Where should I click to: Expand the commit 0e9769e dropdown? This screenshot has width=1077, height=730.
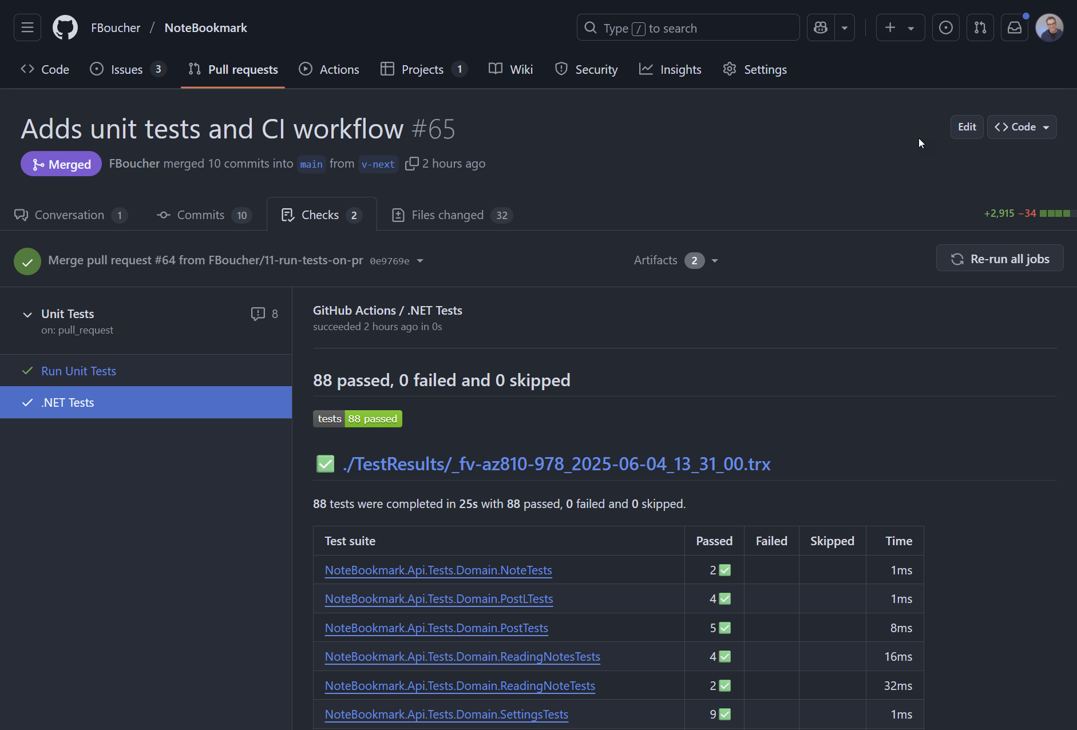pos(420,261)
